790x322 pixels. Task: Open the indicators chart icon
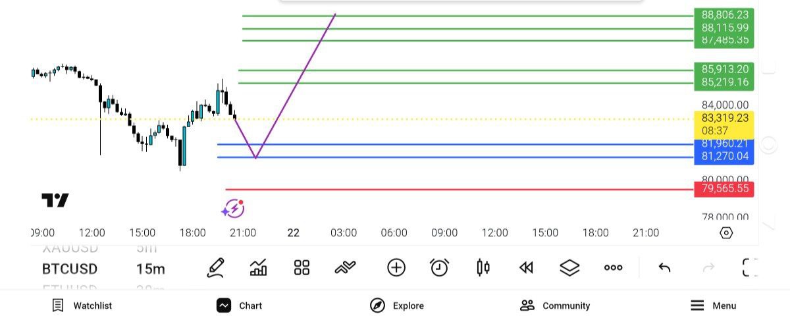(x=258, y=267)
